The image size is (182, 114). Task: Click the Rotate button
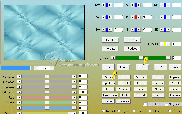[110, 40]
